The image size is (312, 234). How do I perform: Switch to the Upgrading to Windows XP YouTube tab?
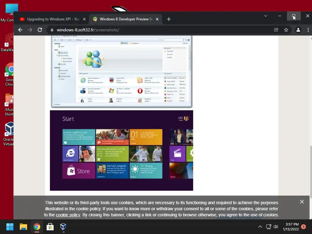53,19
